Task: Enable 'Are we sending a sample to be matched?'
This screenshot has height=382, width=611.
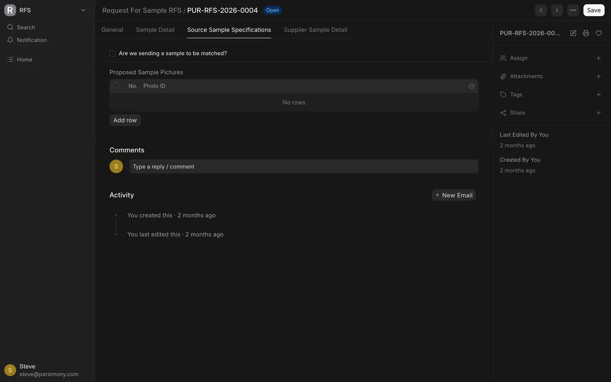Action: click(x=112, y=53)
